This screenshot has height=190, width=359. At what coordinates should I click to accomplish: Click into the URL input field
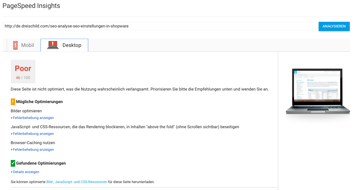158,26
